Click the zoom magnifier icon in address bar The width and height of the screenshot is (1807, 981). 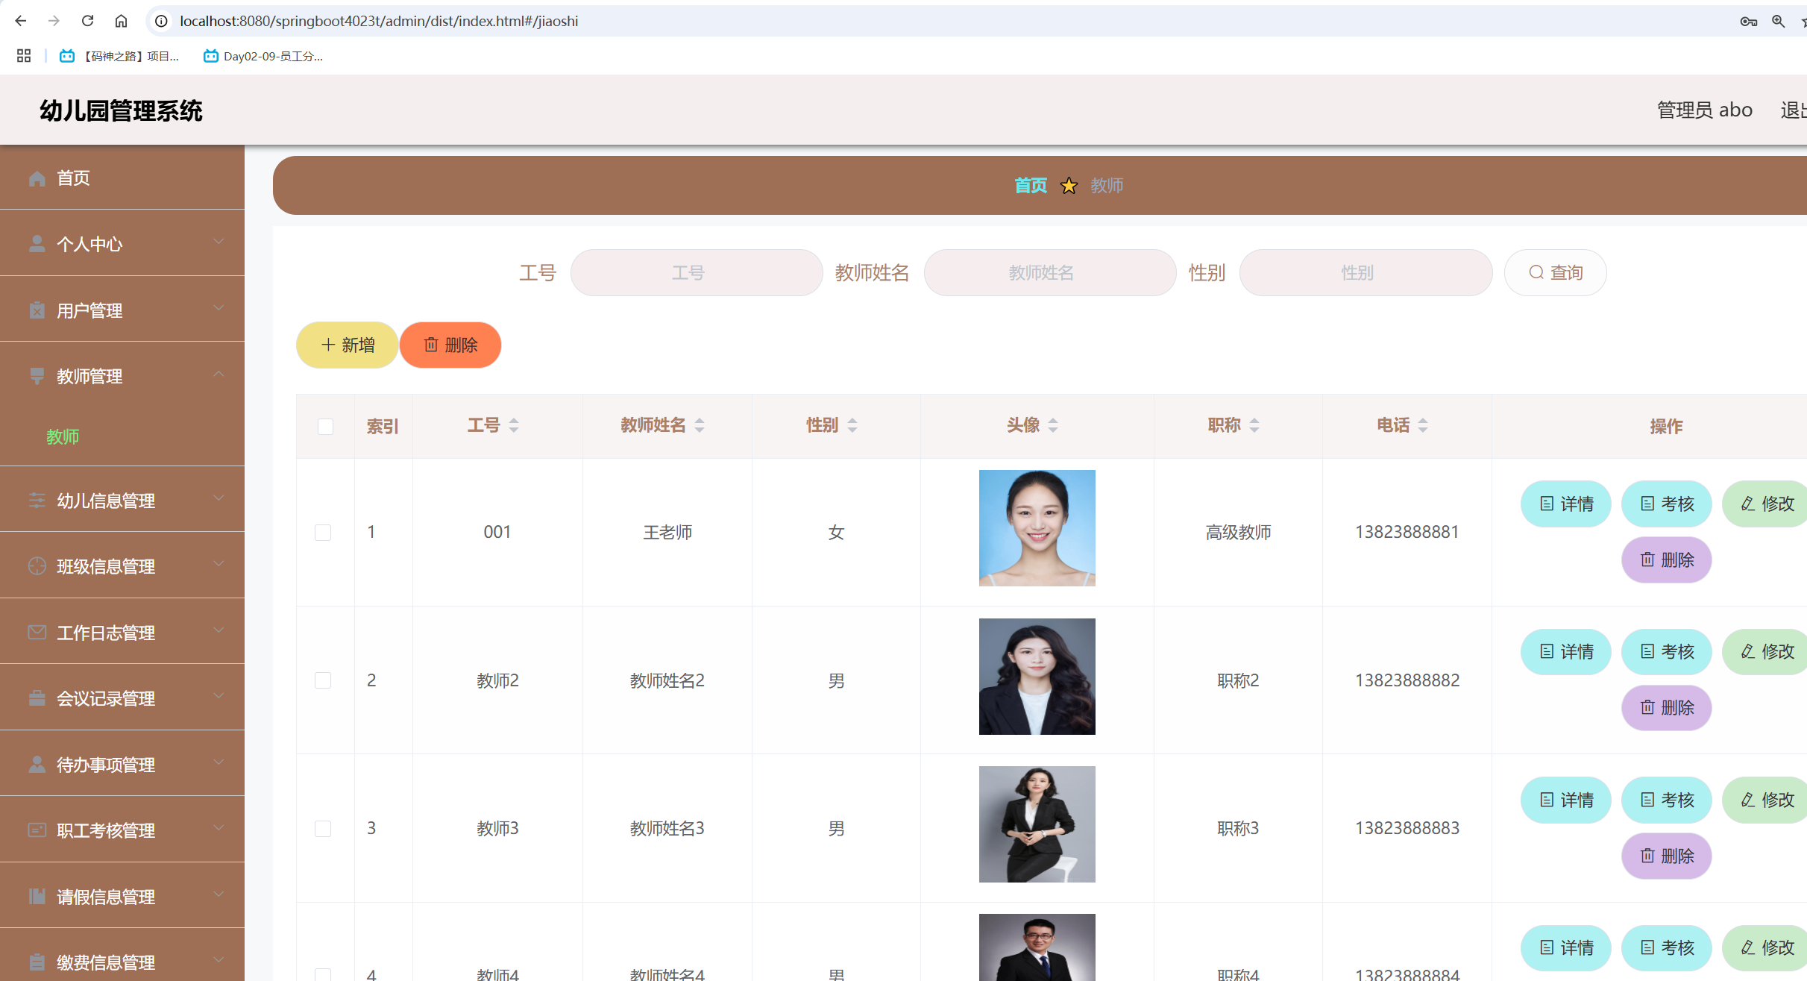click(1779, 21)
